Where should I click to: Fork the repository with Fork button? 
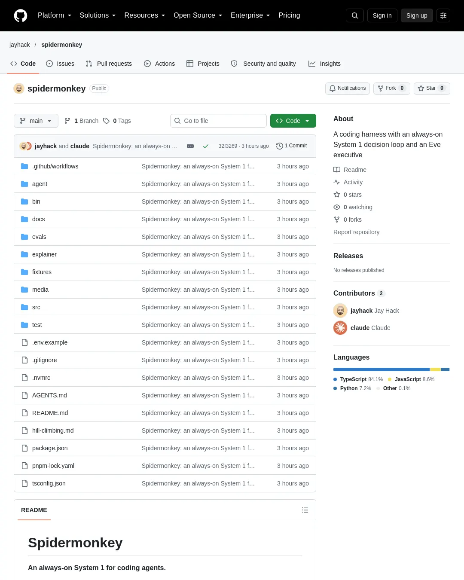391,88
